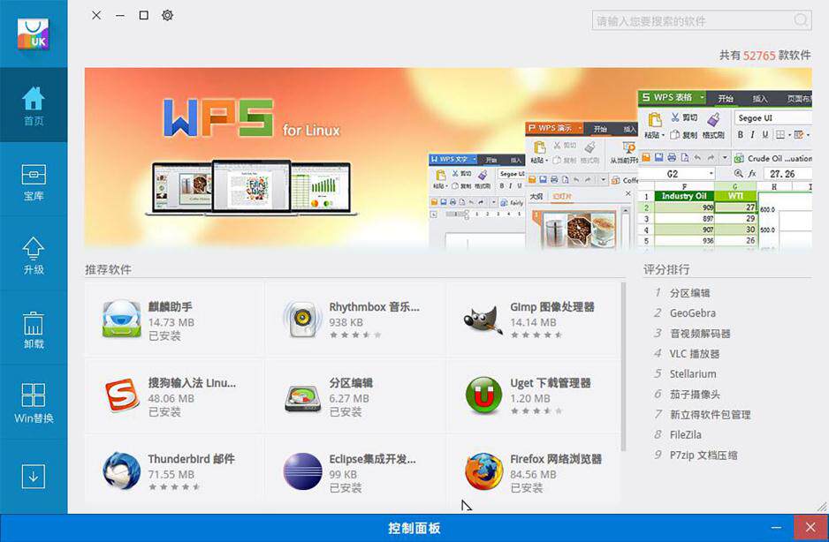Open Uget 下载管理器 title
829x542 pixels.
pyautogui.click(x=551, y=383)
